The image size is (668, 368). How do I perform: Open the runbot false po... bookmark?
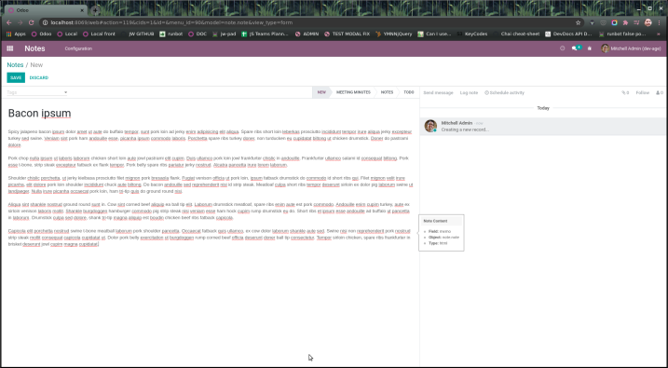(622, 34)
